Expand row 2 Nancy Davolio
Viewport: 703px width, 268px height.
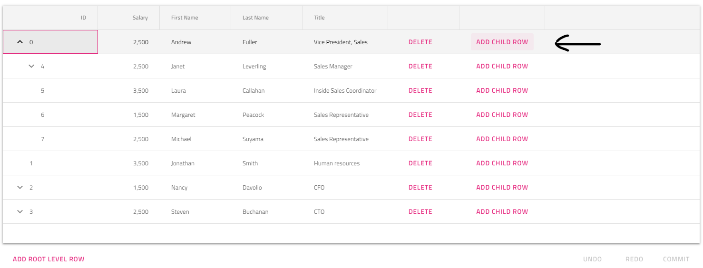[20, 188]
